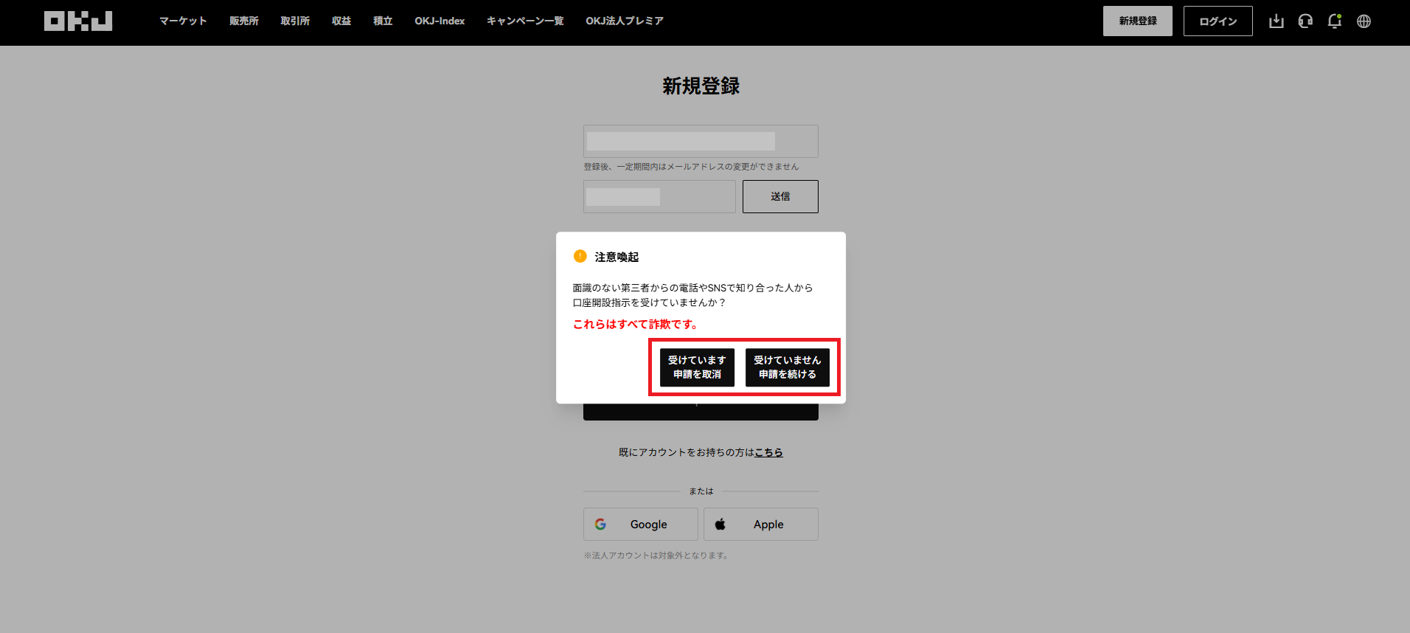The width and height of the screenshot is (1410, 633).
Task: Click the または divider label
Action: pos(701,491)
